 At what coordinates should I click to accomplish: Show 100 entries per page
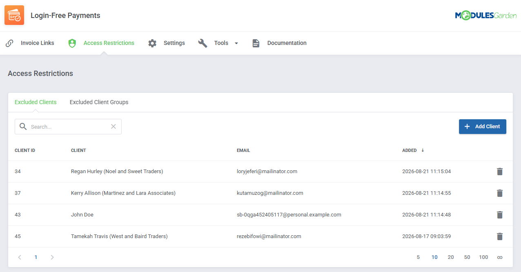(483, 257)
